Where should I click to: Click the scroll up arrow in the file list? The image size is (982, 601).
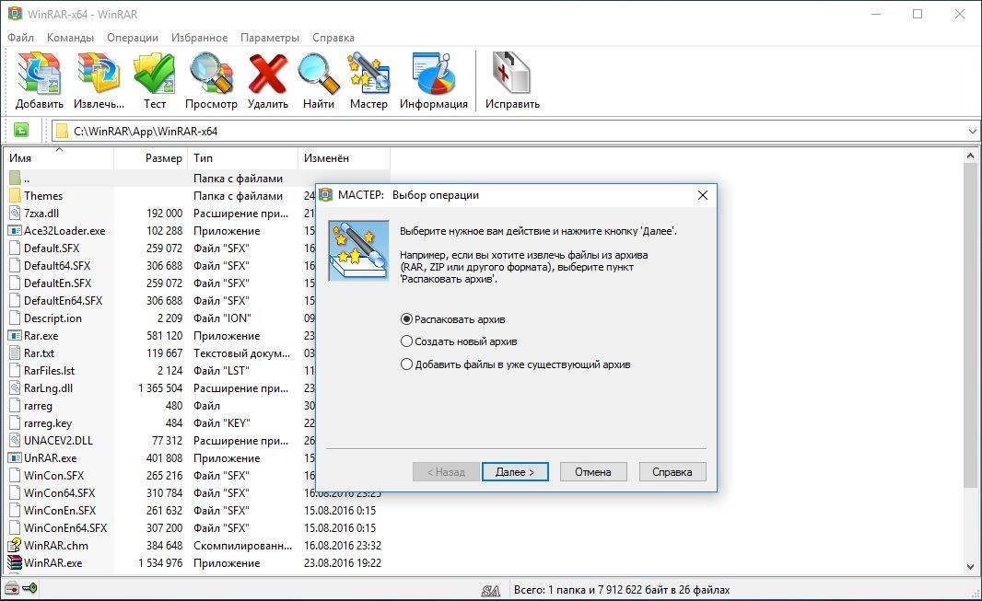971,156
